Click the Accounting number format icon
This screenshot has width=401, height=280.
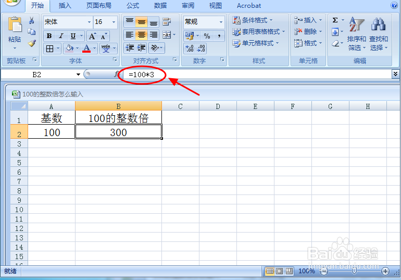pos(190,36)
